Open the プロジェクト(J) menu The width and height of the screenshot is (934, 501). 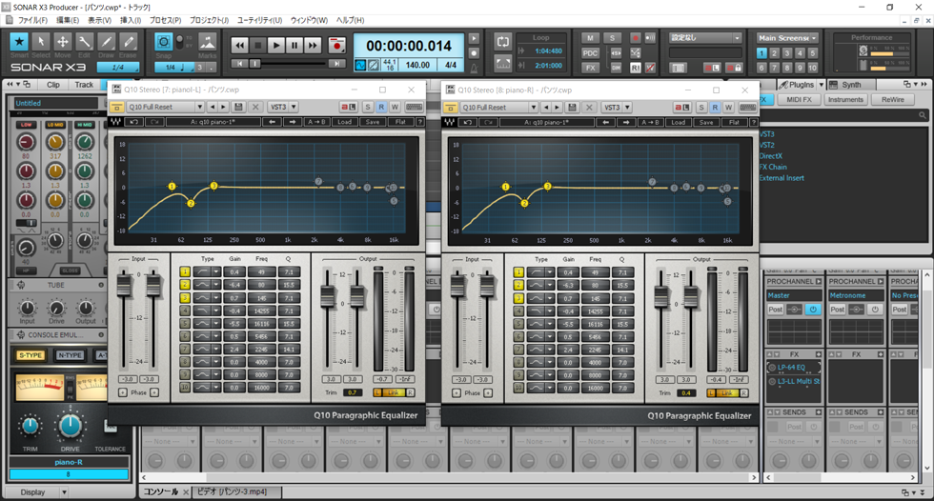[209, 20]
